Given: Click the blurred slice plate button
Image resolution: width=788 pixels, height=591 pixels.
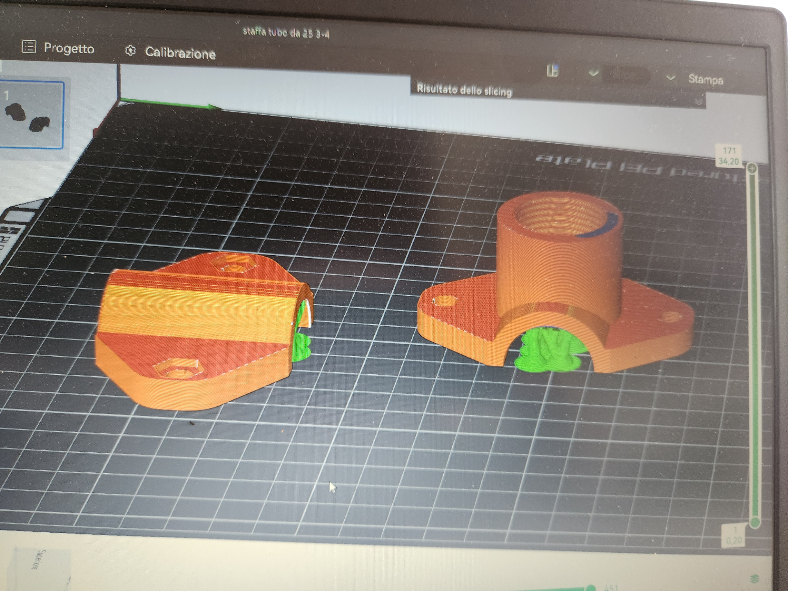Looking at the screenshot, I should click(x=626, y=75).
